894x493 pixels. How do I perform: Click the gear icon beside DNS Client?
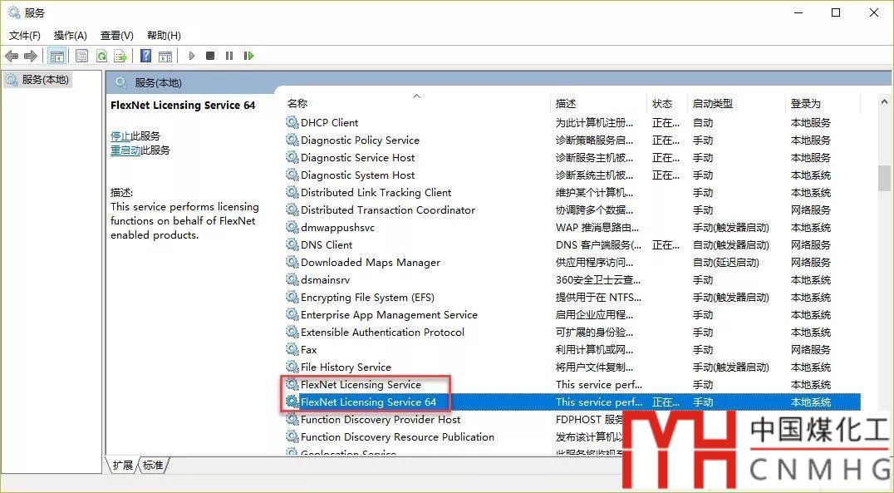[x=292, y=244]
